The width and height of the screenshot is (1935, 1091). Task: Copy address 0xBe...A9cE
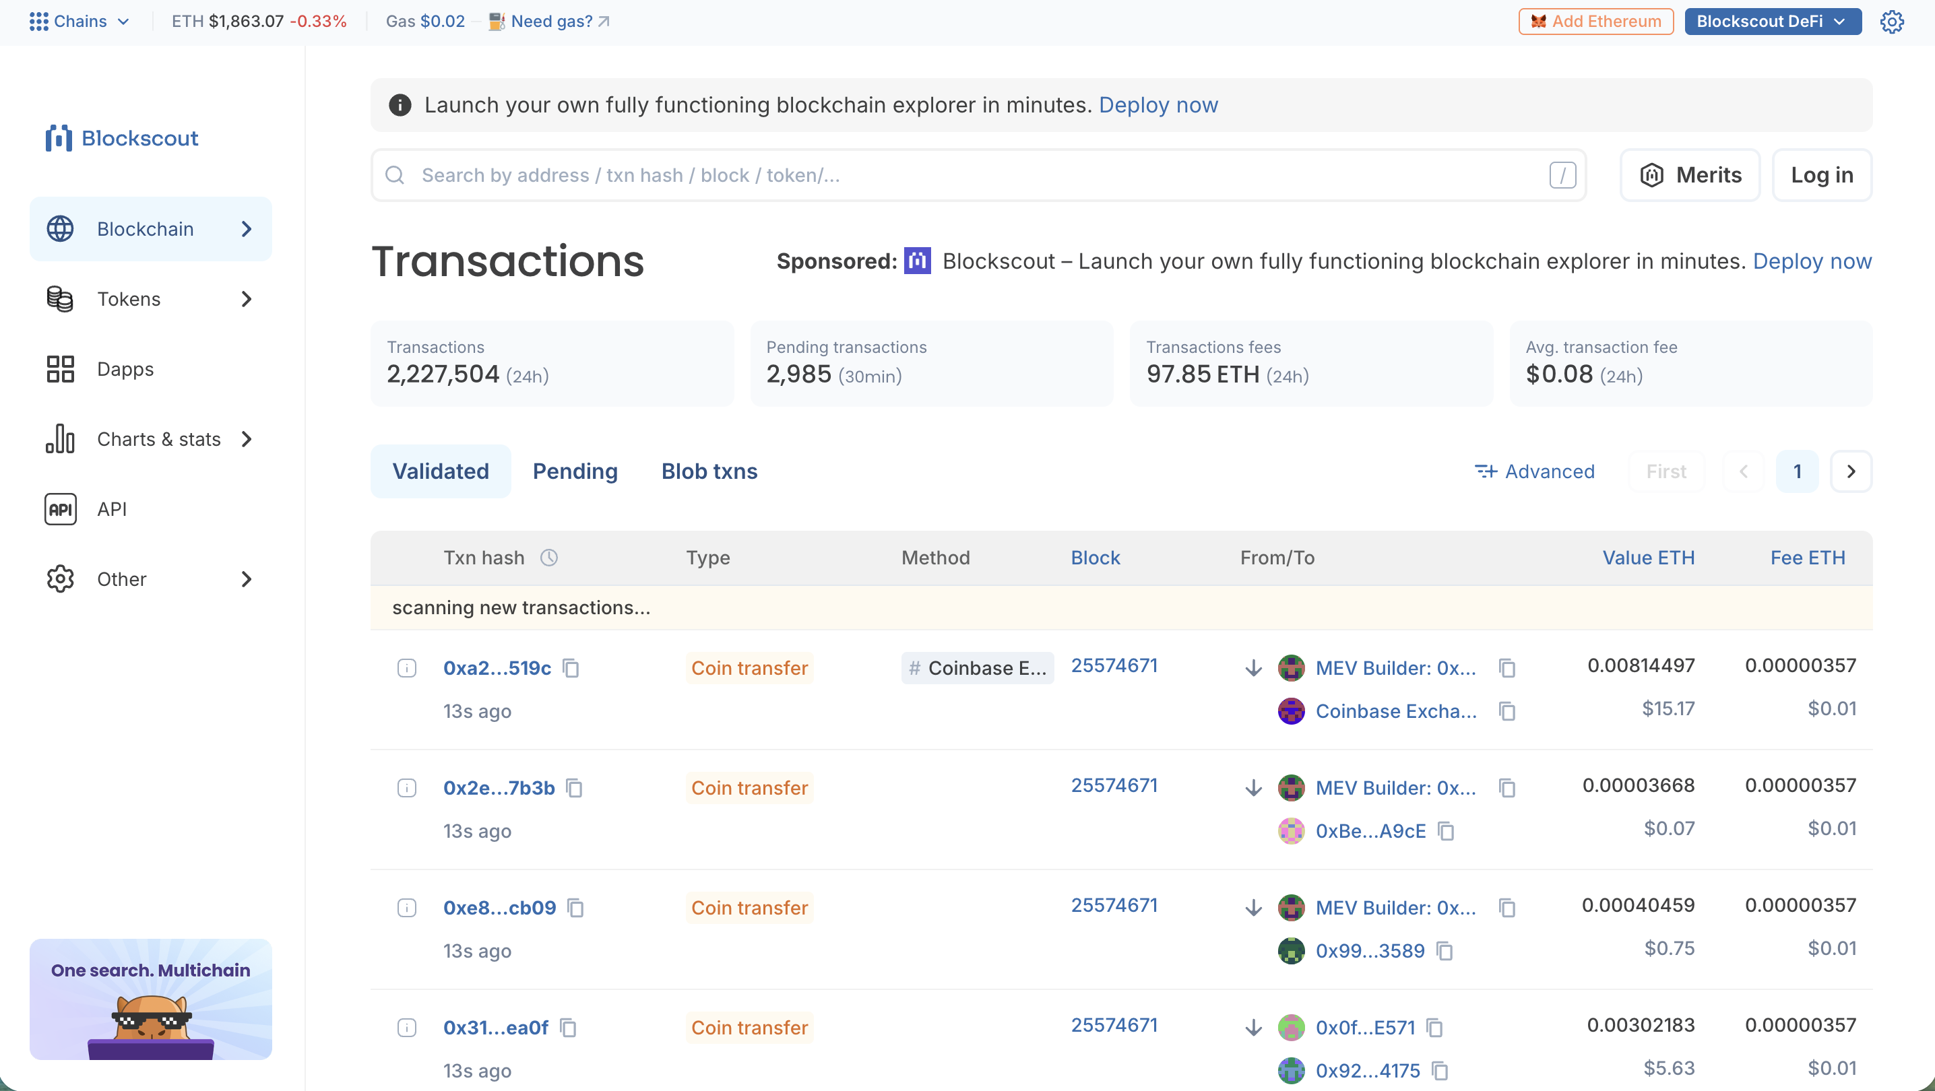(1446, 831)
